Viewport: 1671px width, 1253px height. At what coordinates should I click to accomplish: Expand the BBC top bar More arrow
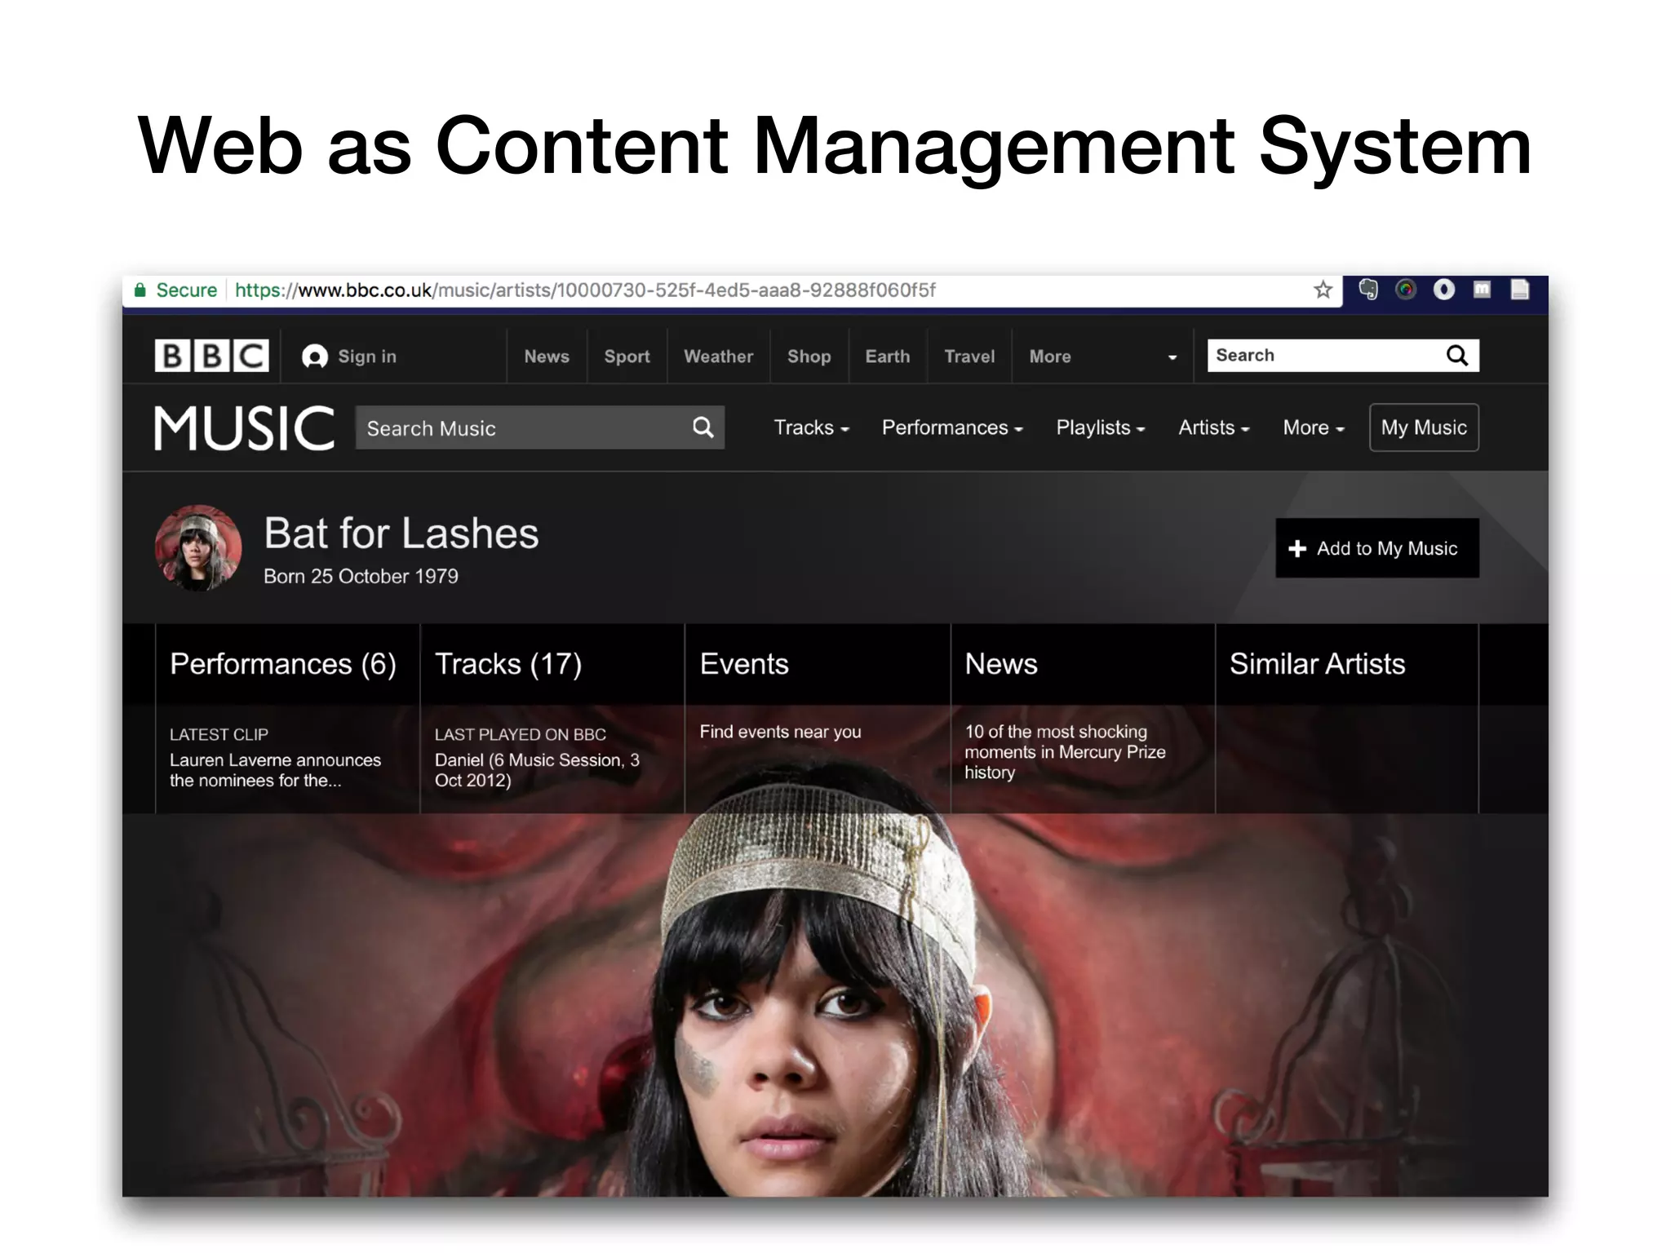tap(1172, 357)
